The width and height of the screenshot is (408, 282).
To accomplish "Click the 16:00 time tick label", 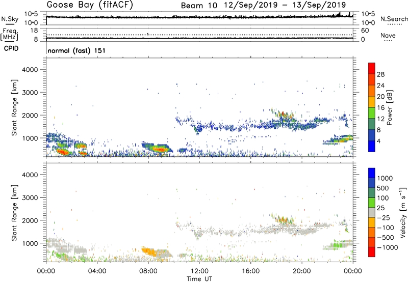I will [x=250, y=271].
